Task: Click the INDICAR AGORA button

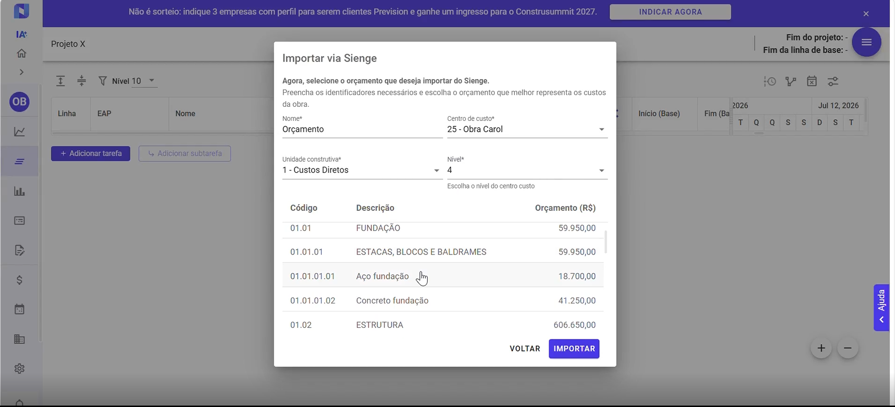Action: click(670, 12)
